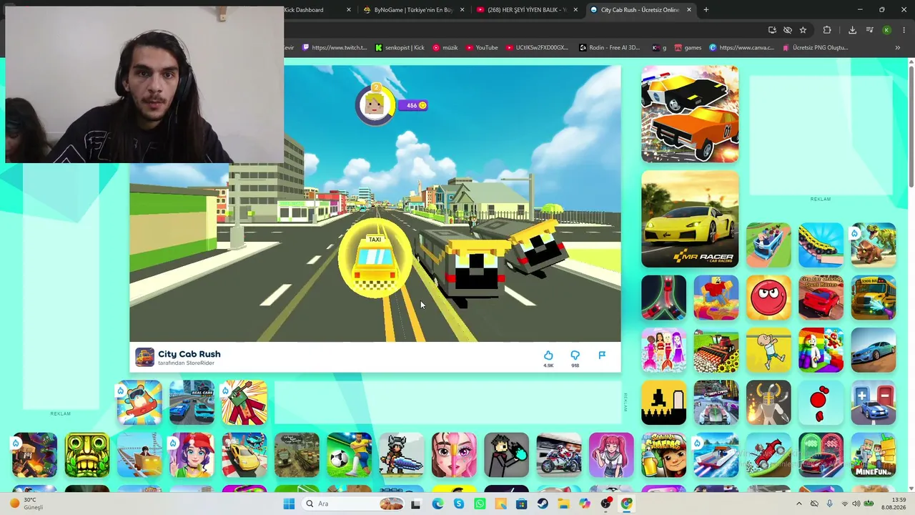Open the MR Racer game thumbnail

point(690,219)
